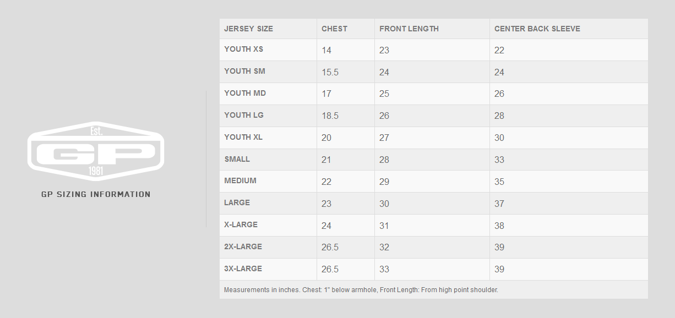Select the Medium size row label
The height and width of the screenshot is (318, 675).
pyautogui.click(x=241, y=180)
